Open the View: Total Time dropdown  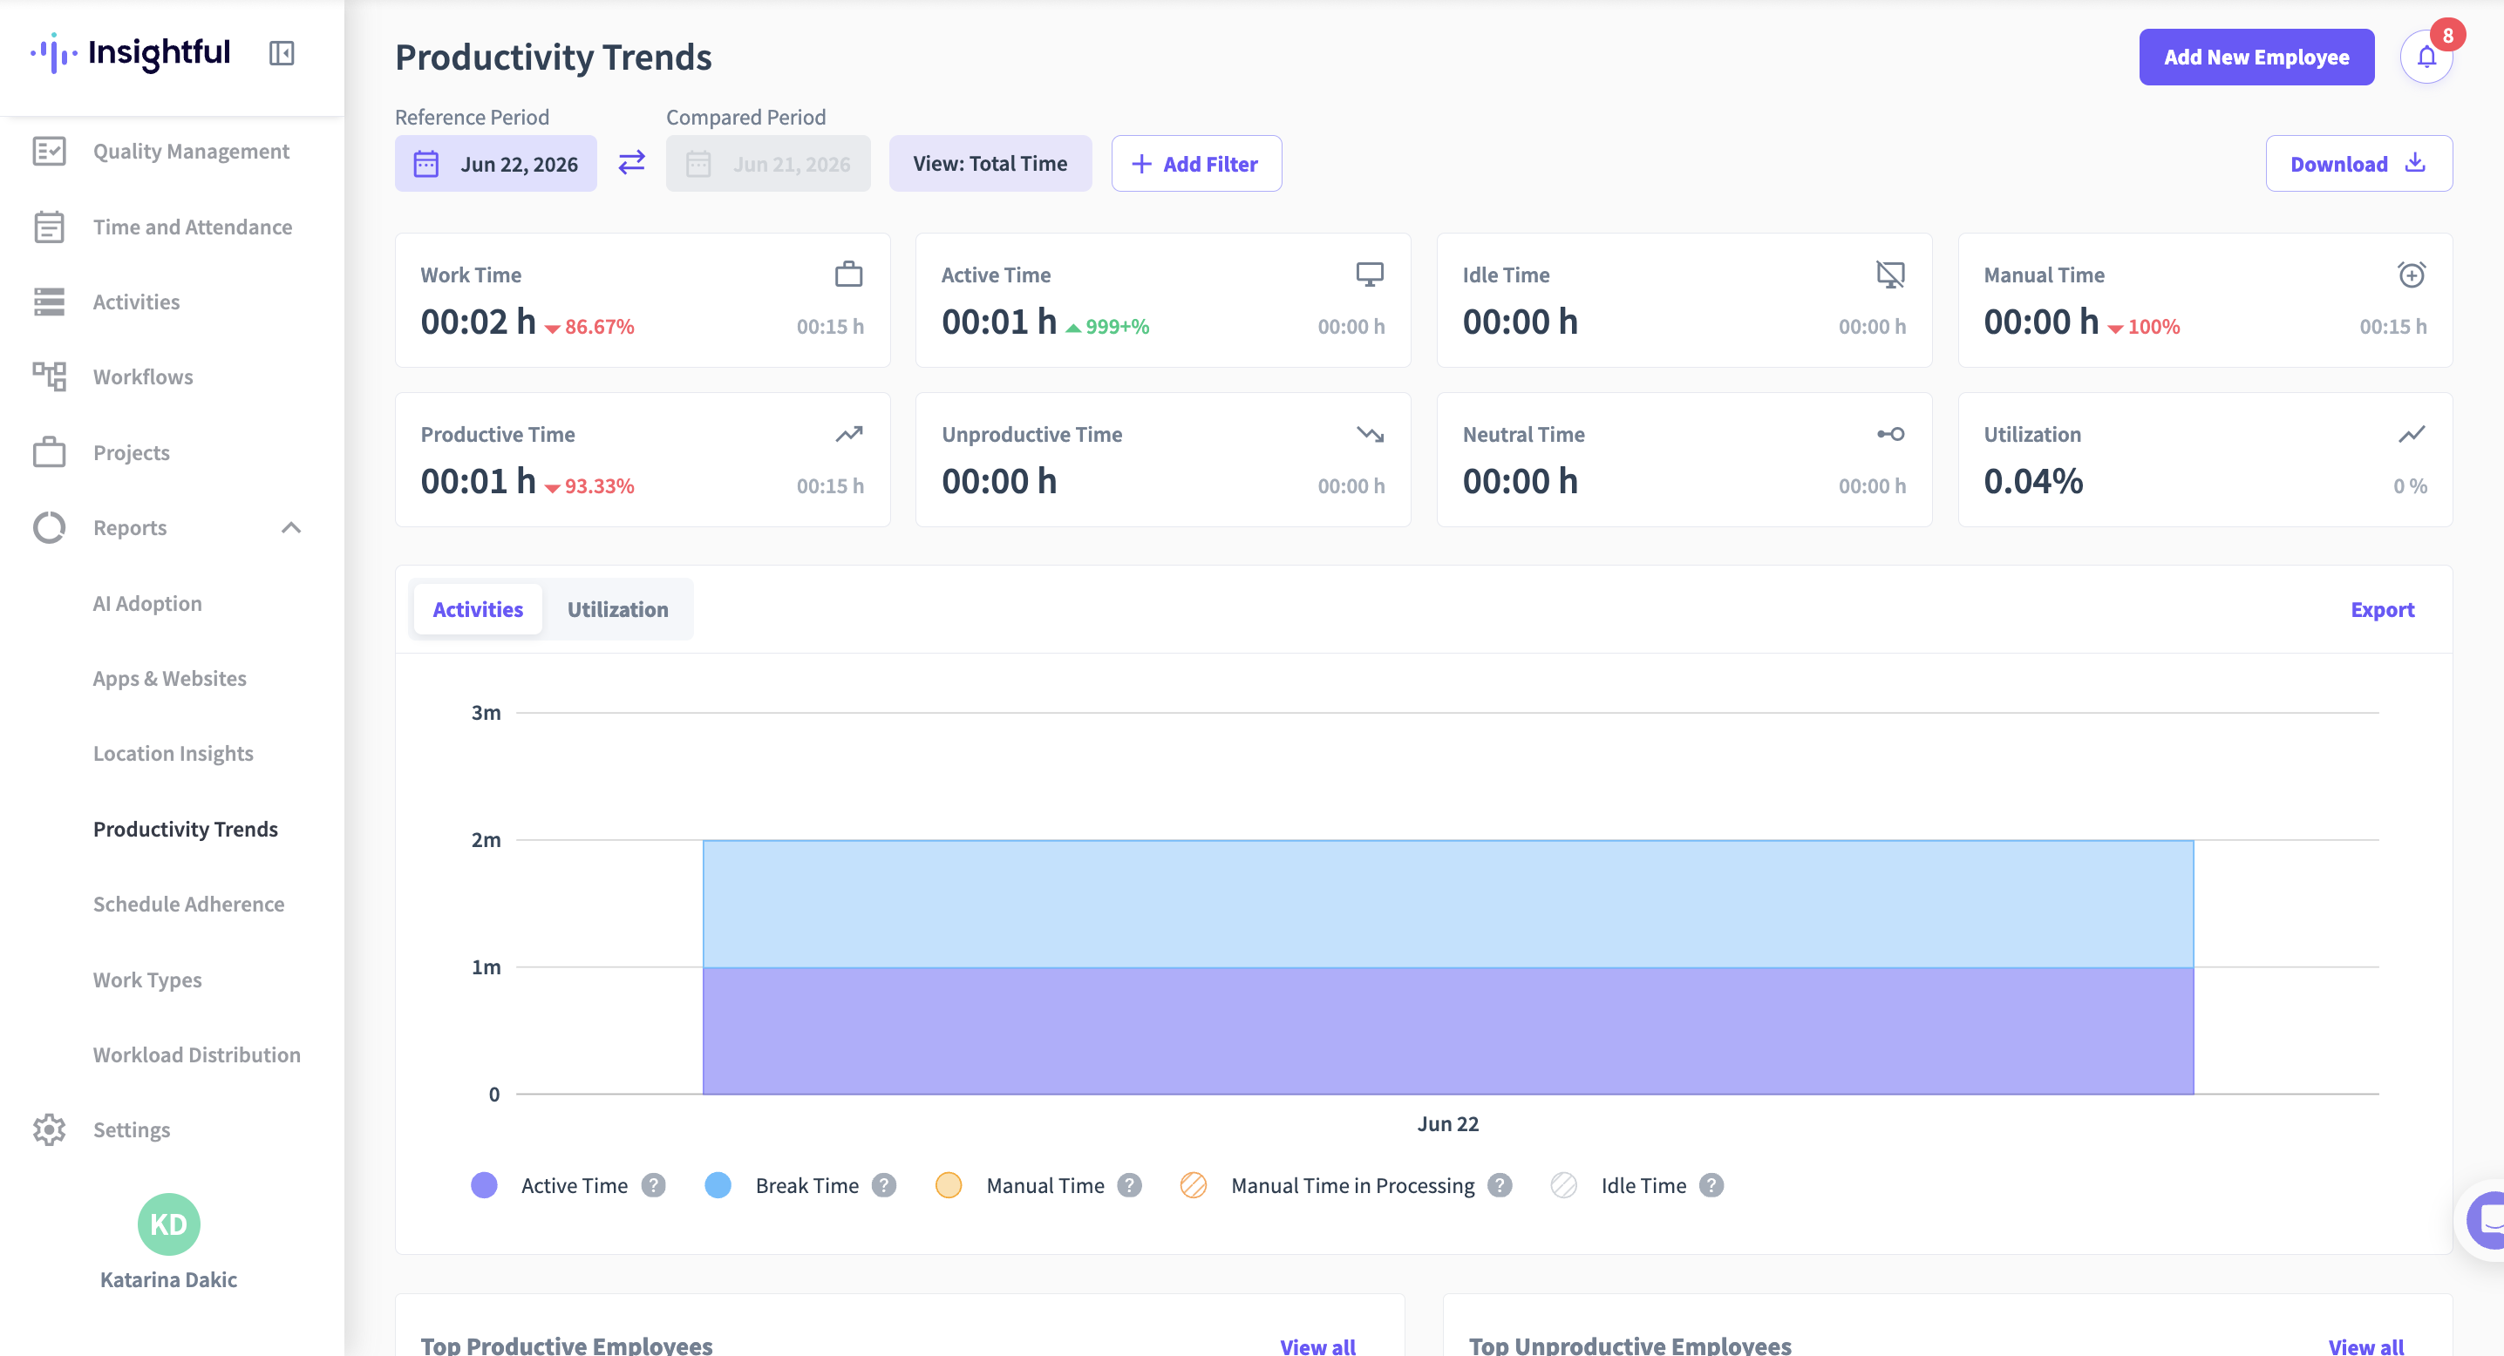pyautogui.click(x=990, y=163)
